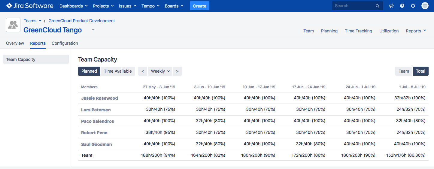Expand the GreenCloud Tango team switcher arrow
This screenshot has height=169, width=434.
(x=93, y=30)
